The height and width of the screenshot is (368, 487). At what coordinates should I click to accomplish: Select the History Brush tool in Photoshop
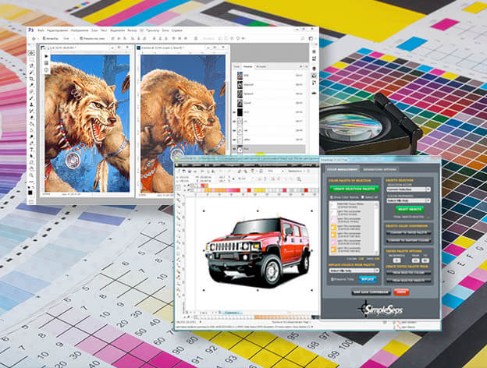31,111
